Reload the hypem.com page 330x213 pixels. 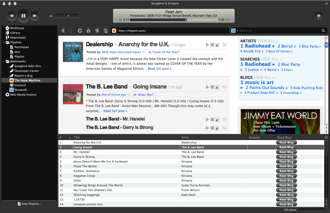pyautogui.click(x=80, y=31)
